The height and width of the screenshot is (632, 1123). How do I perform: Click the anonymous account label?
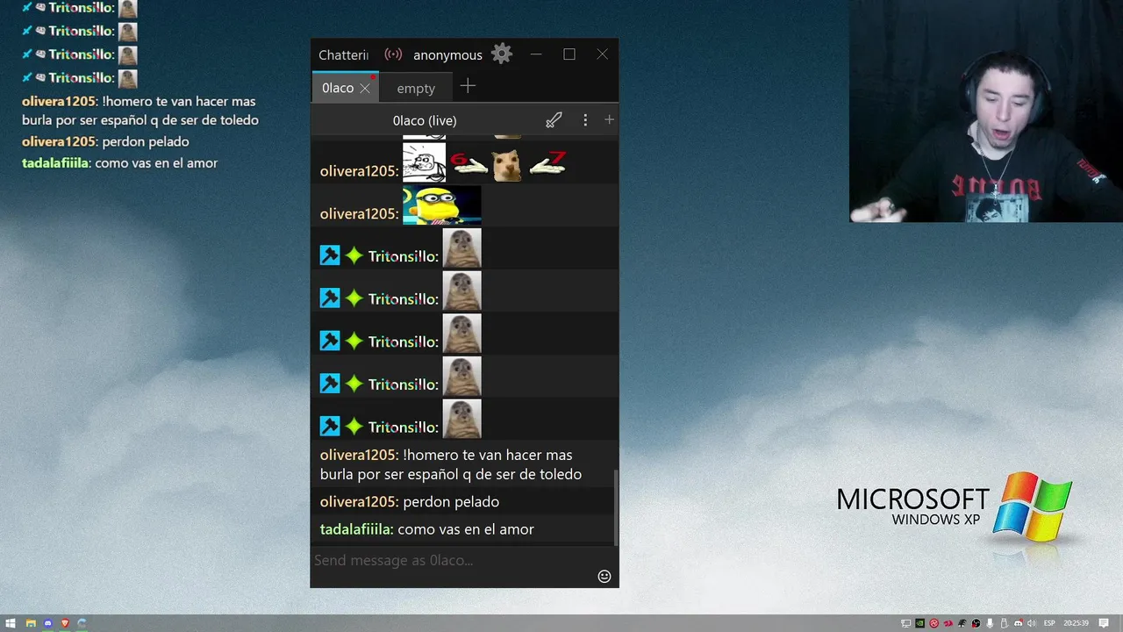[447, 54]
